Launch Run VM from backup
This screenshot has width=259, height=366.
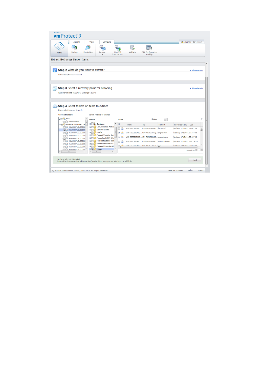pos(118,50)
